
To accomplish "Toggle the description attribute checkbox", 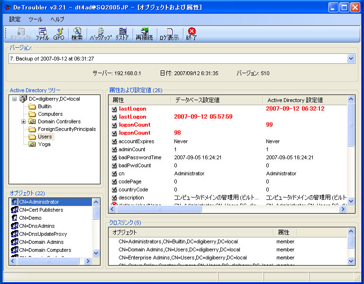I will 114,198.
